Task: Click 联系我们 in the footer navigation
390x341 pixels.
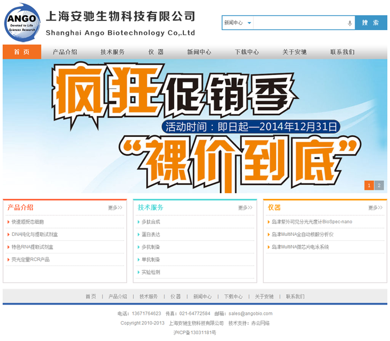Action: tap(295, 296)
